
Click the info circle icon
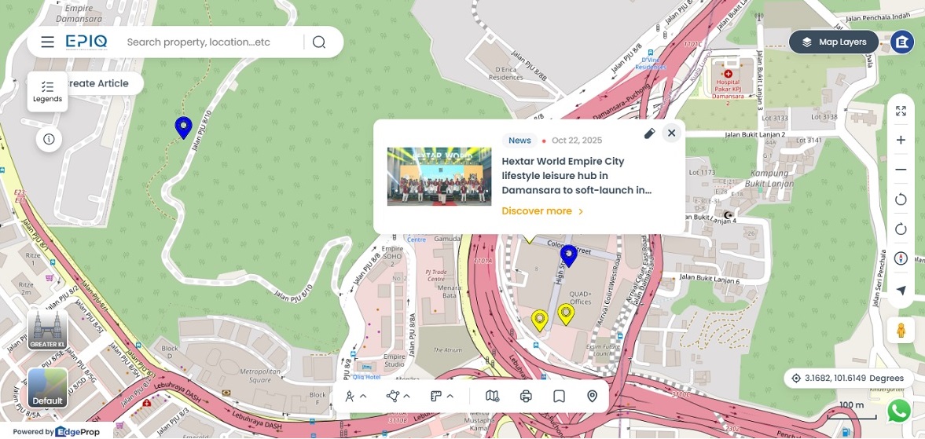[49, 139]
